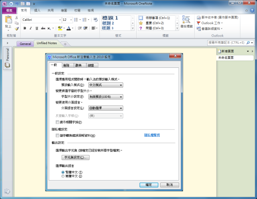Open the 介面語言設定 dropdown
This screenshot has width=257, height=199.
tap(106, 108)
